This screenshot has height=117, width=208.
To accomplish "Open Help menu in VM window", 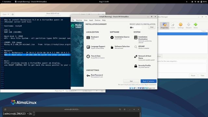I will click(104, 20).
